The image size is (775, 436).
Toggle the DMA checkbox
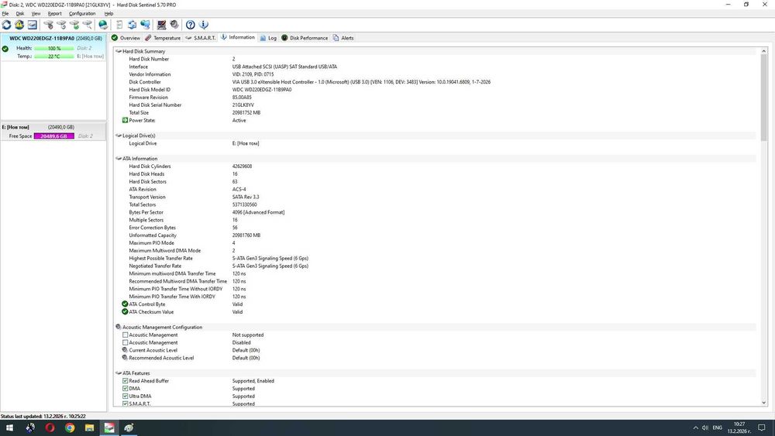tap(125, 389)
